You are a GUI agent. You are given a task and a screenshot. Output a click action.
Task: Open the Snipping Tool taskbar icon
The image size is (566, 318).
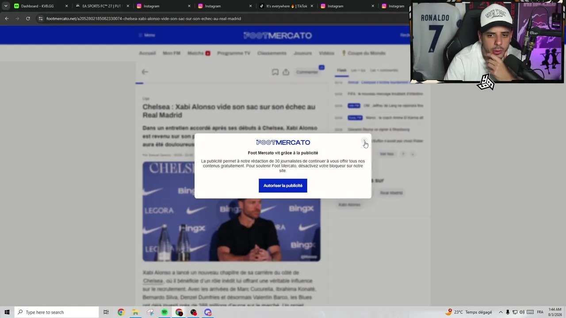[x=150, y=312]
